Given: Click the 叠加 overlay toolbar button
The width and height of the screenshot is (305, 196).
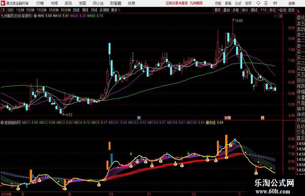Looking at the screenshot, I should click(x=227, y=10).
